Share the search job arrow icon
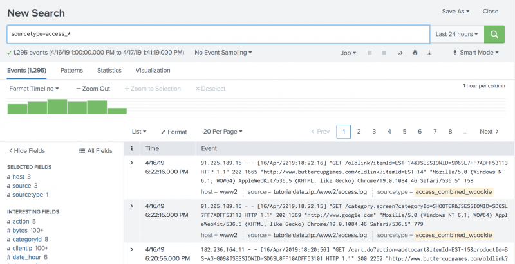 [x=400, y=53]
